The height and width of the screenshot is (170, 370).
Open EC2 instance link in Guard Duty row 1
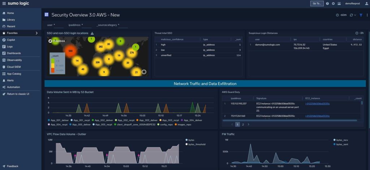(x=317, y=104)
